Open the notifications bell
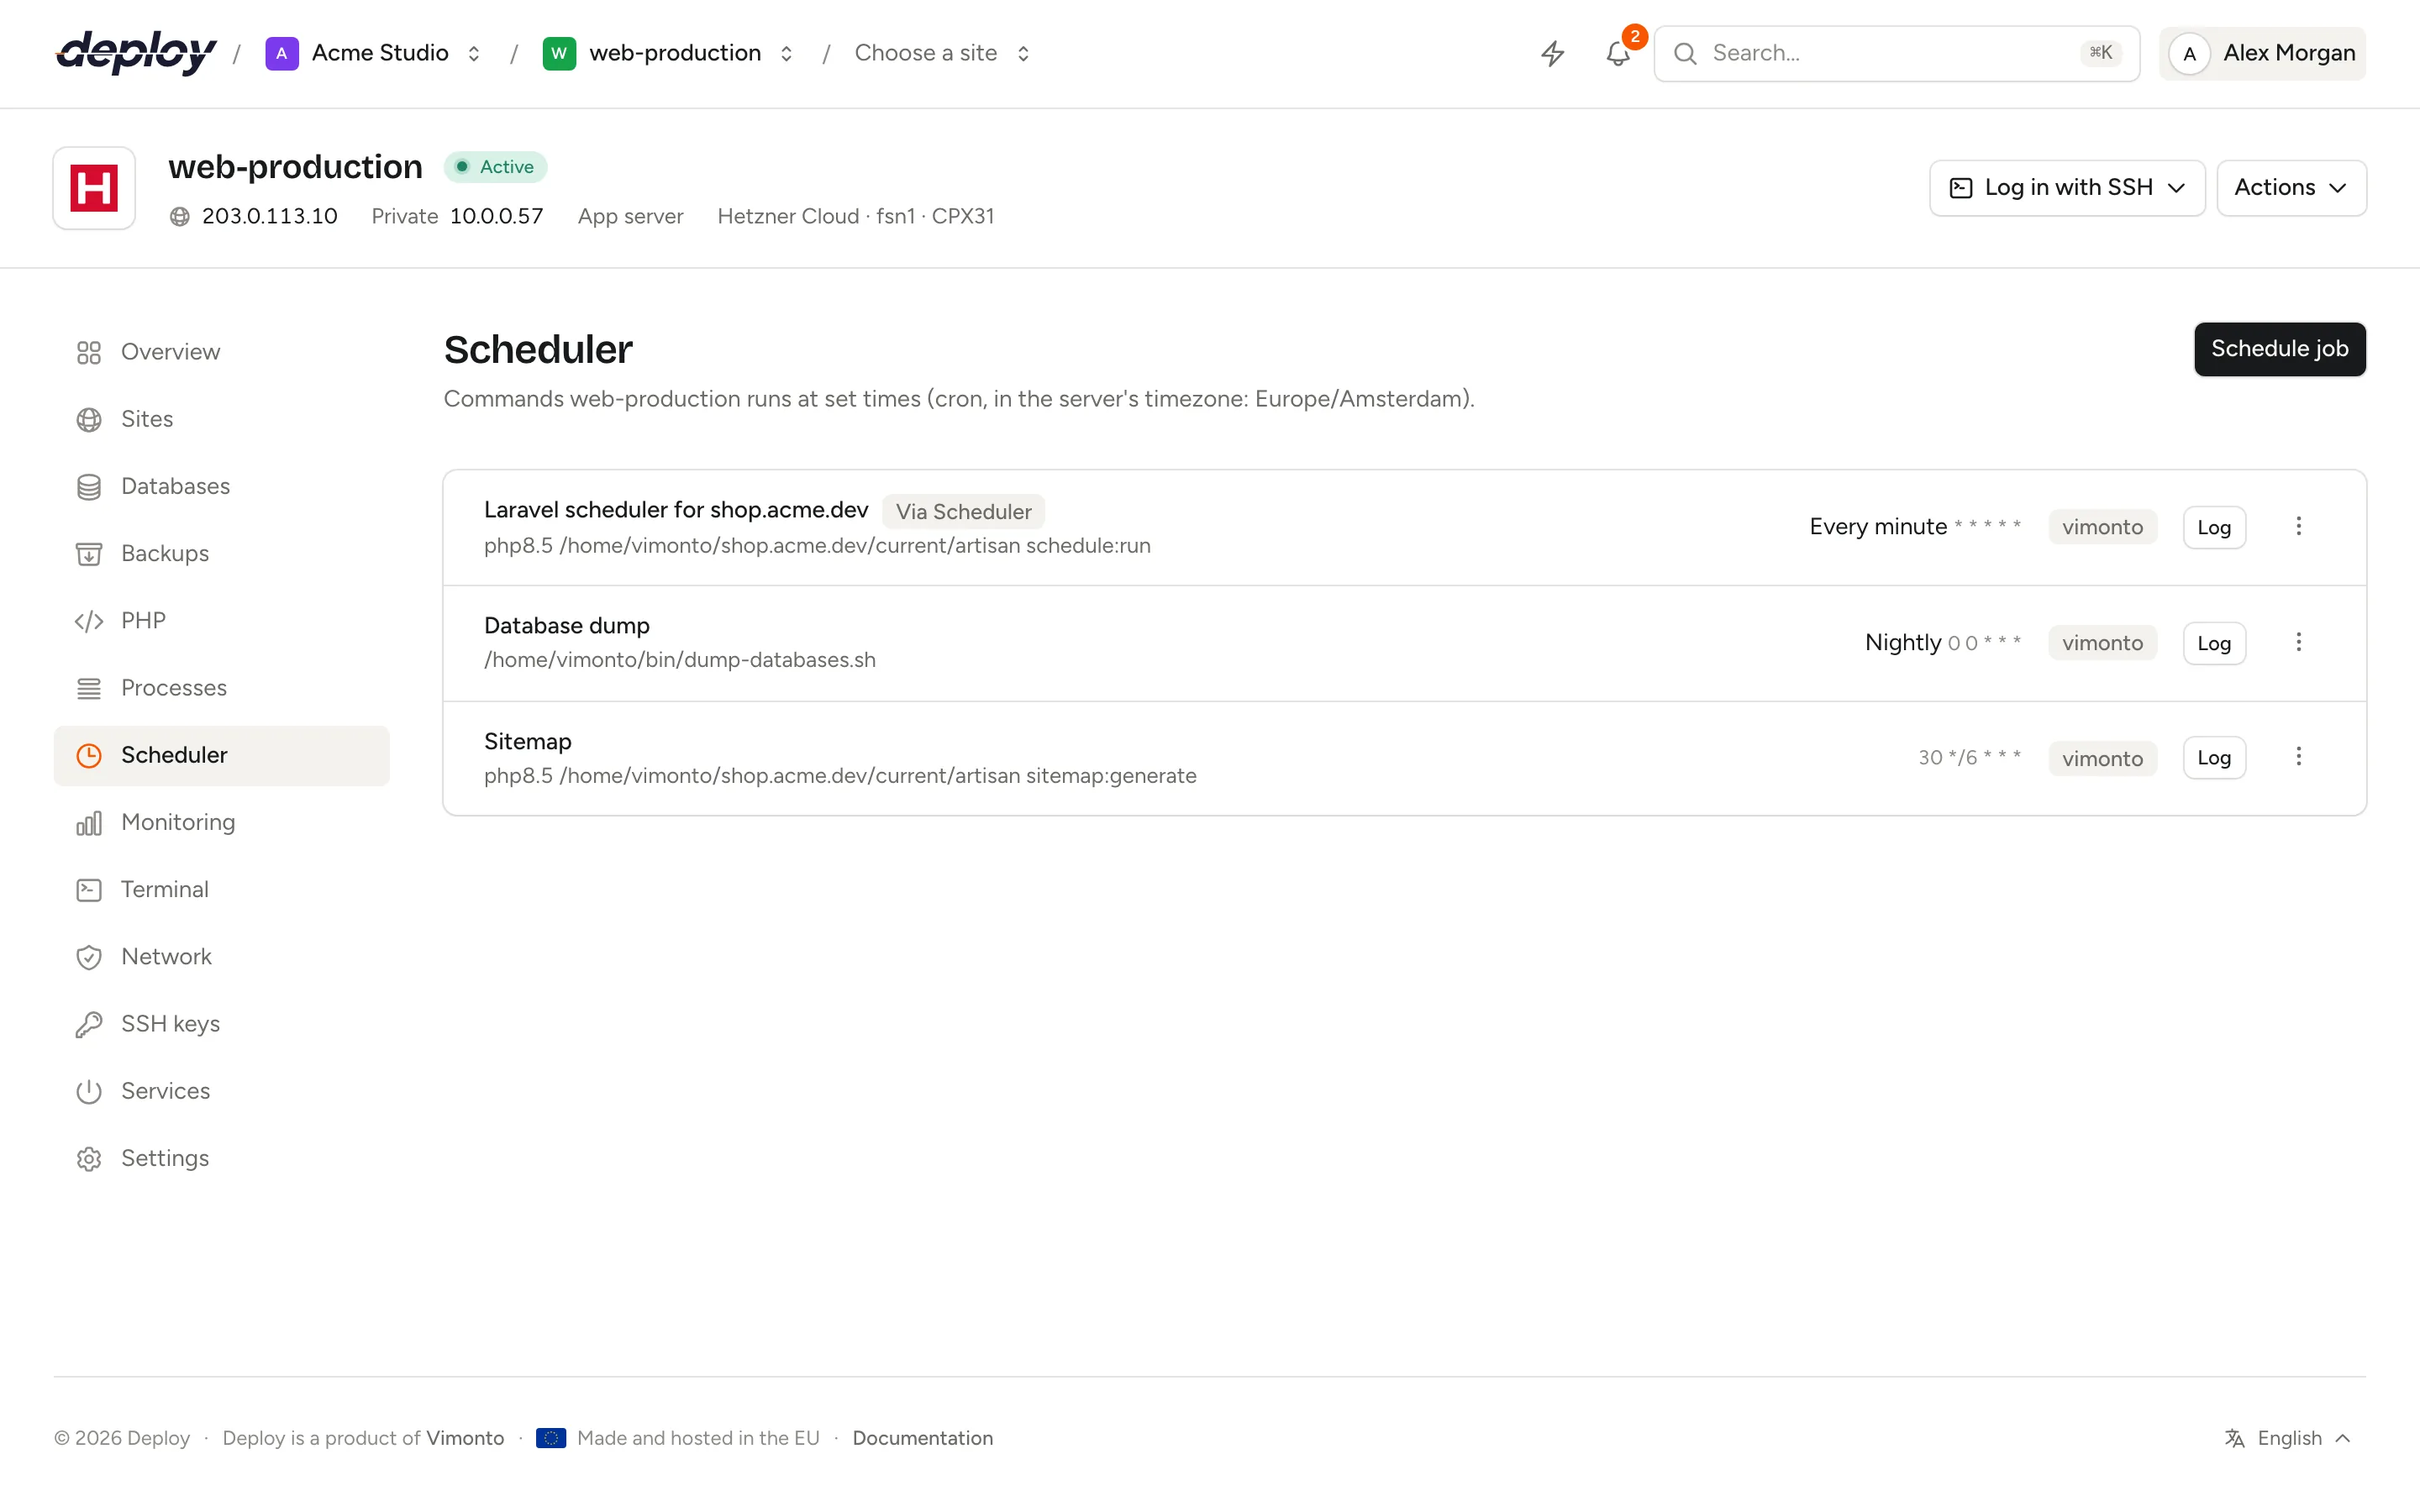The width and height of the screenshot is (2420, 1512). [x=1618, y=53]
